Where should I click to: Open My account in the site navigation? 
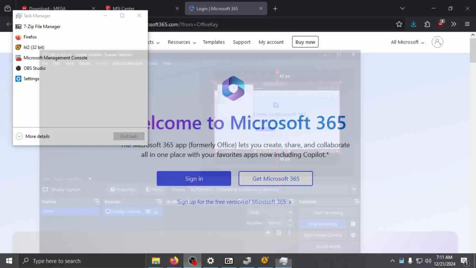tap(271, 42)
